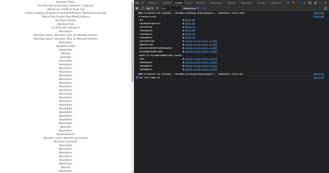Open issues badge in DevTools top bar

[x=303, y=3]
